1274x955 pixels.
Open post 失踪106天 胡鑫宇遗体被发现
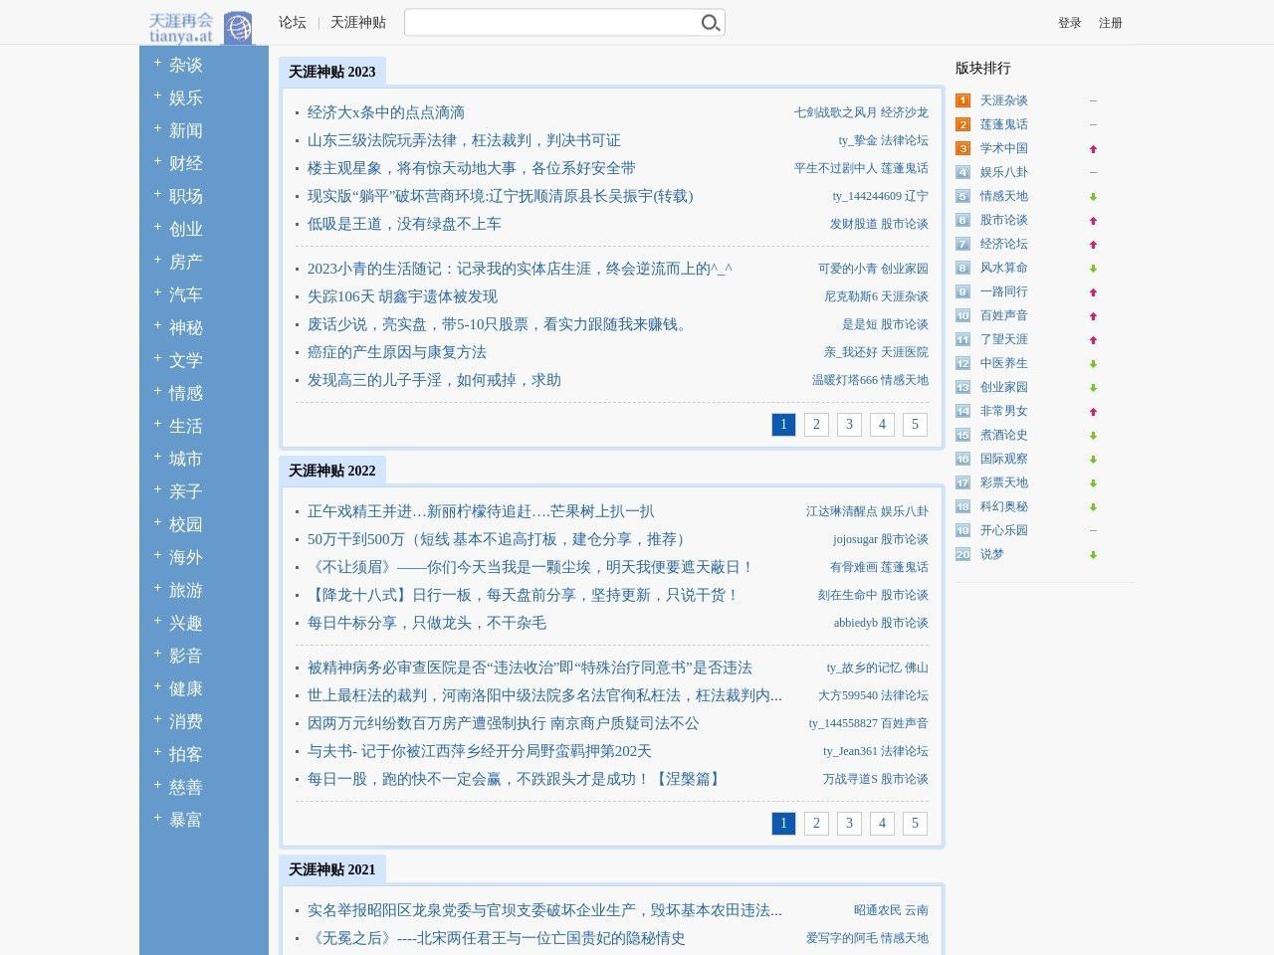402,296
